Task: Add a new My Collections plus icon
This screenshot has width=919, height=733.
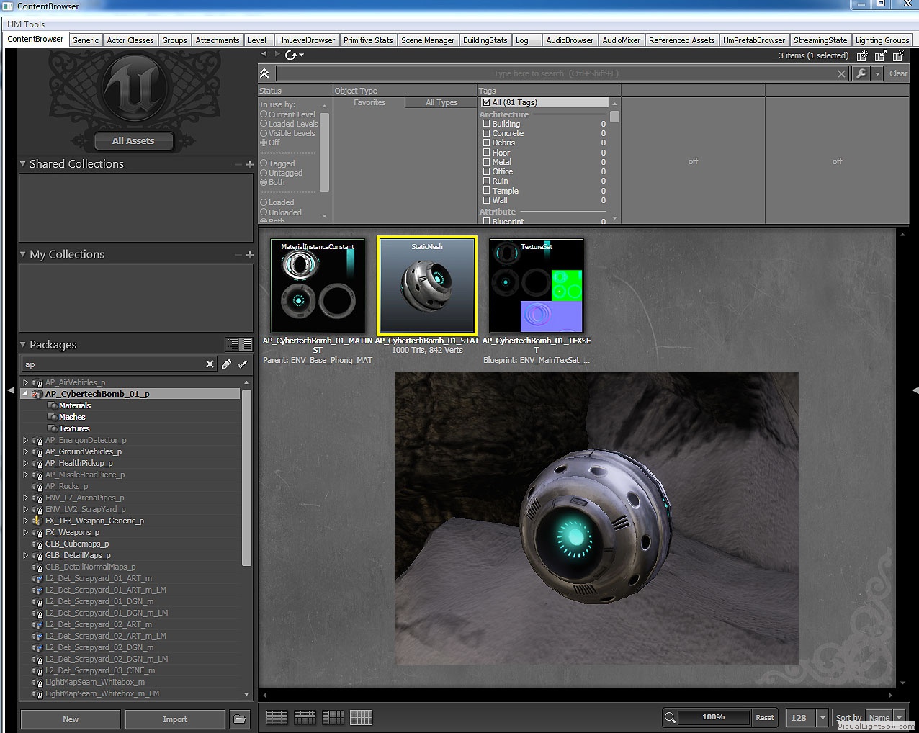Action: [x=250, y=254]
